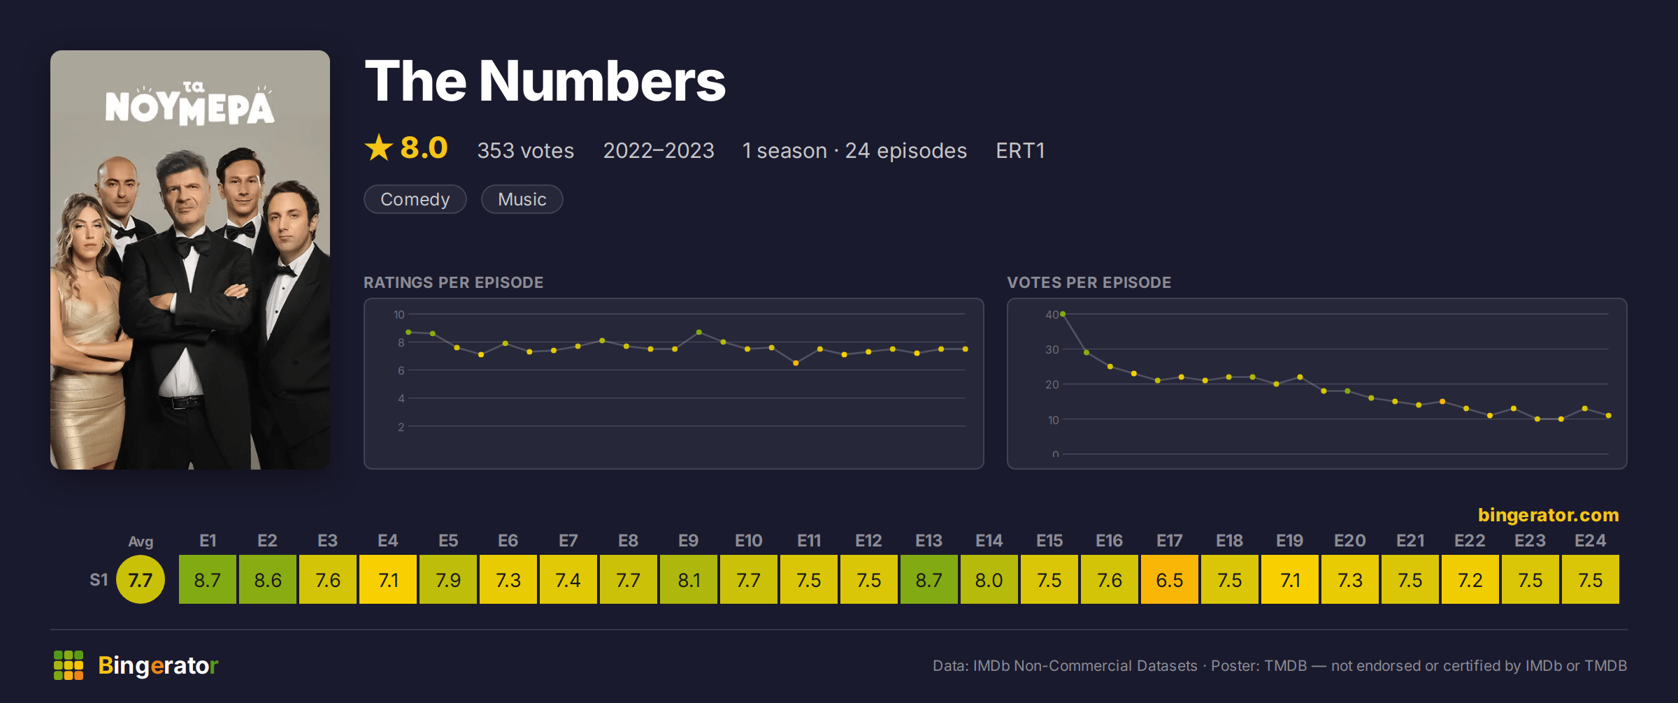Click the E14 rating cell 8.0
The width and height of the screenshot is (1678, 703).
pos(989,579)
